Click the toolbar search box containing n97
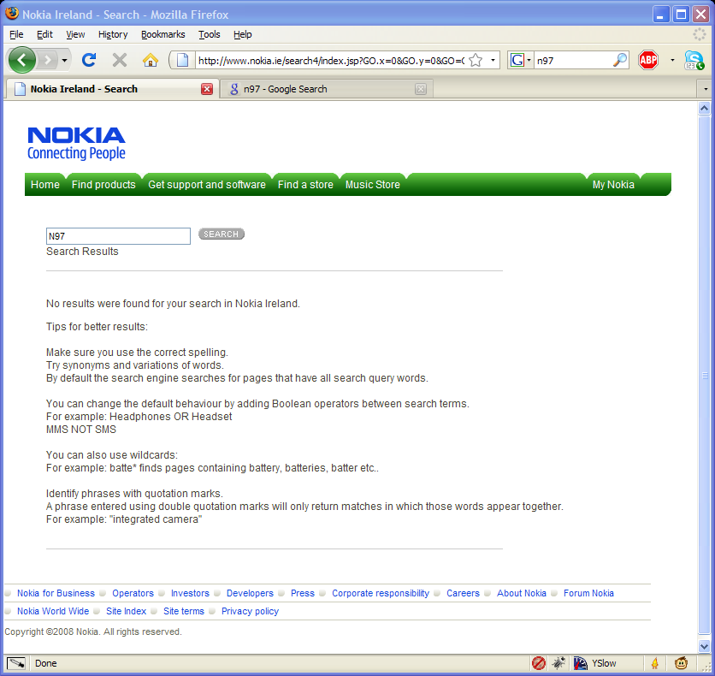 (x=574, y=60)
